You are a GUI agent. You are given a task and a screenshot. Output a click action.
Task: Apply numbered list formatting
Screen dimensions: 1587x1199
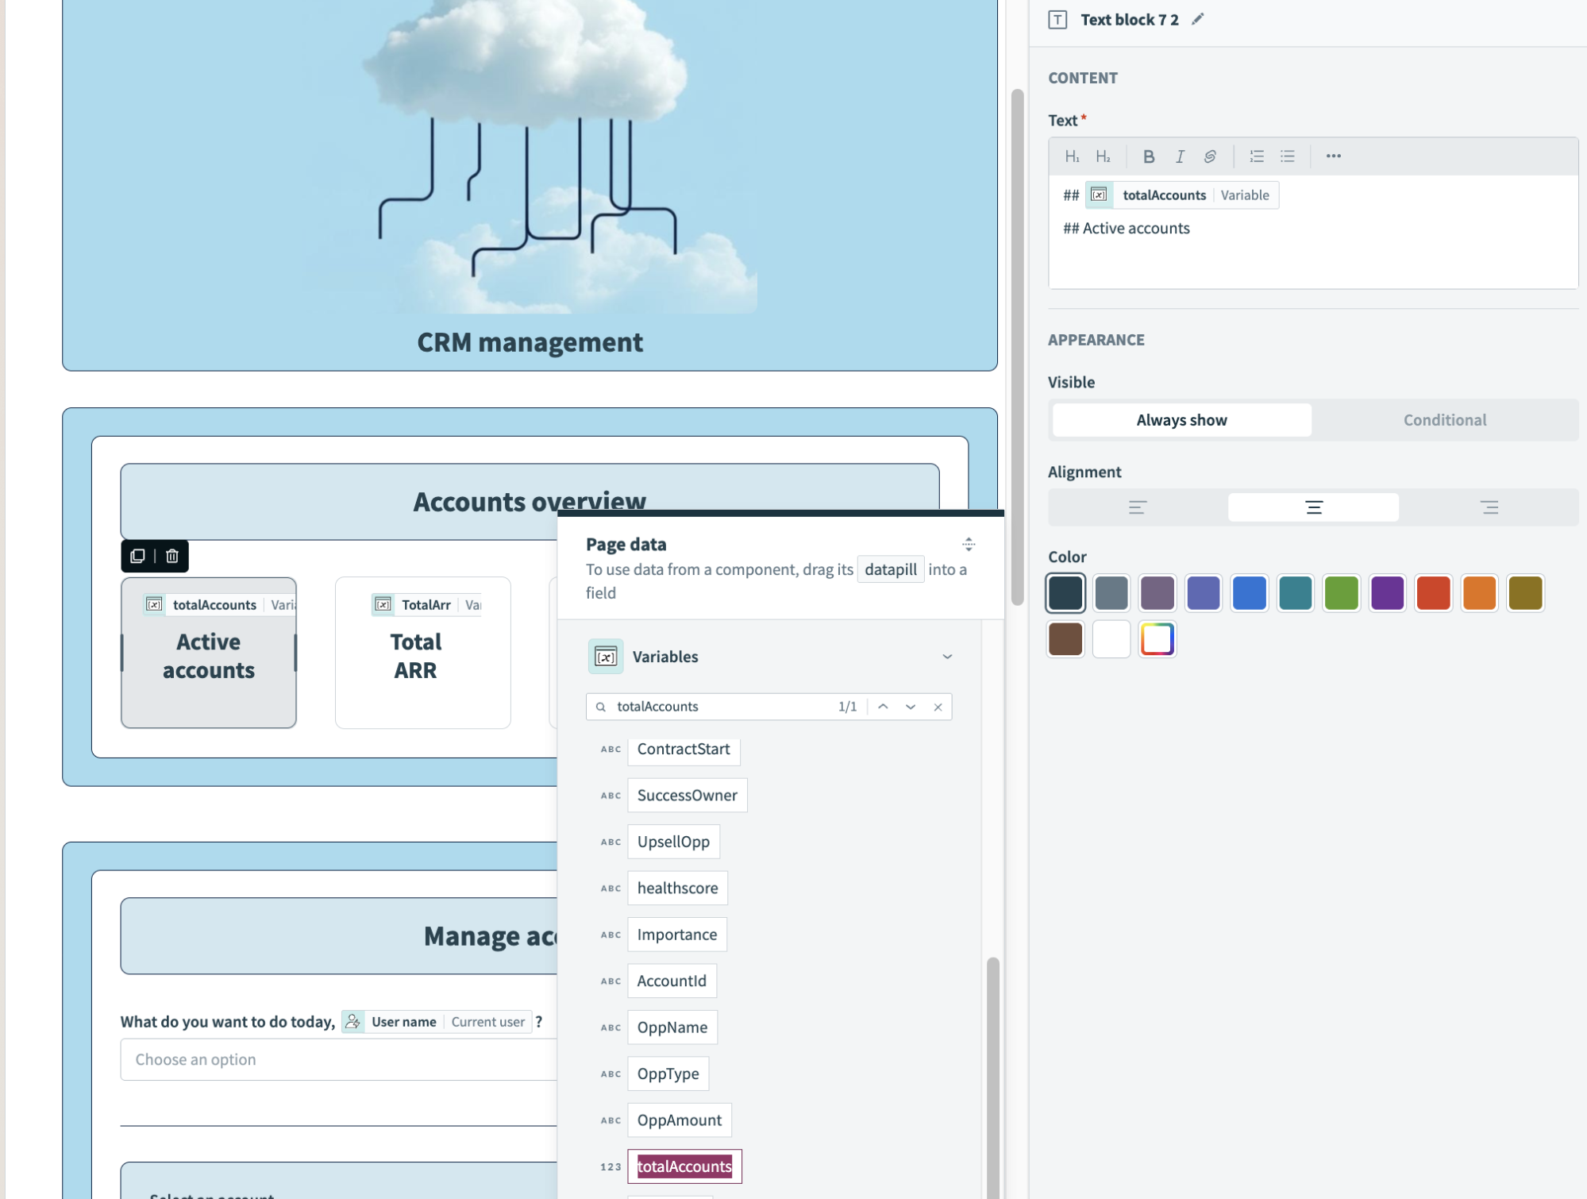coord(1256,156)
